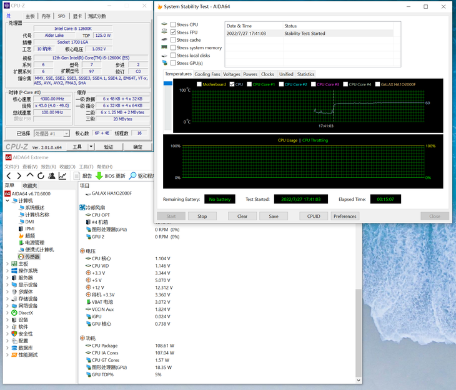Viewport: 456px width, 390px height.
Task: Expand the 主板 tree node
Action: click(x=7, y=263)
